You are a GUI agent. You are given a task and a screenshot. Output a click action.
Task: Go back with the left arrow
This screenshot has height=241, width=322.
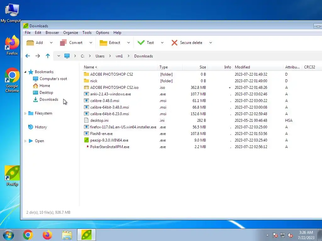pos(28,56)
